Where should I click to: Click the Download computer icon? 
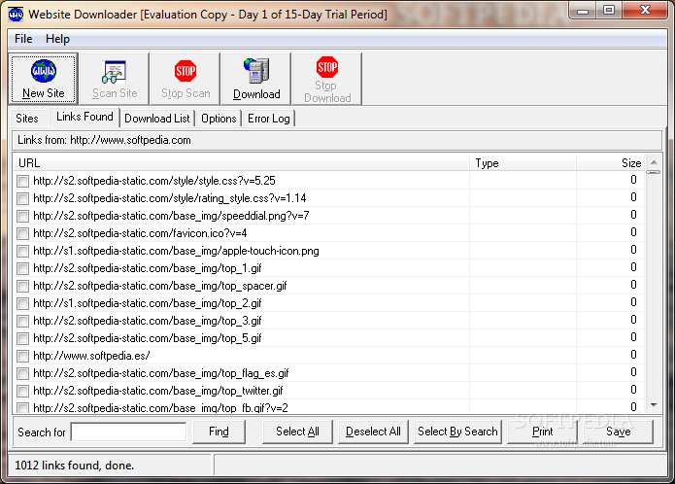[x=256, y=71]
